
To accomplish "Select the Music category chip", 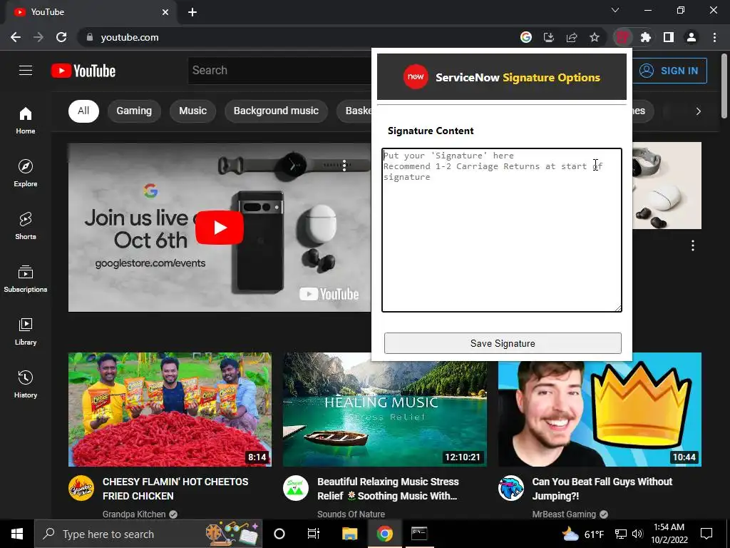I will [192, 111].
